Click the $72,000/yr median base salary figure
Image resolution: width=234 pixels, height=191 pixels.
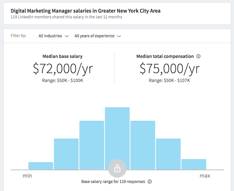click(x=63, y=68)
